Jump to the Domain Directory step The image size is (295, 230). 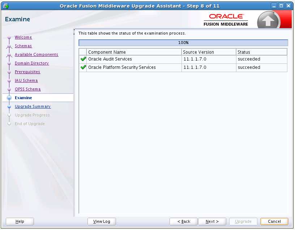[x=32, y=63]
